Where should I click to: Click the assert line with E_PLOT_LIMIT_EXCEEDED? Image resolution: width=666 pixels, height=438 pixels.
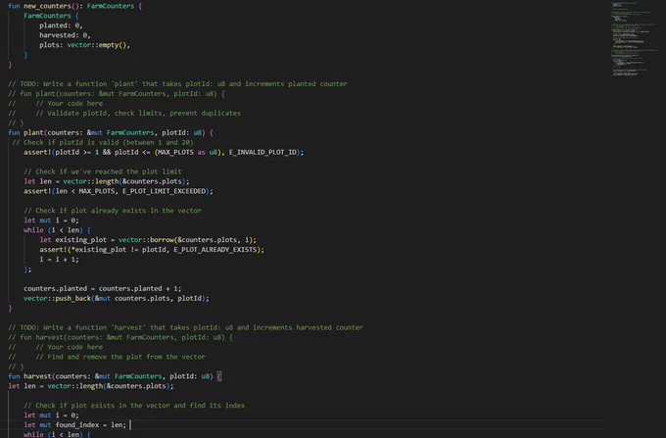coord(119,192)
